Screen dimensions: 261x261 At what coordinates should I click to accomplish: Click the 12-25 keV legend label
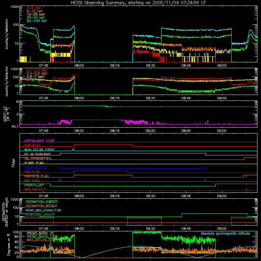pyautogui.click(x=36, y=14)
